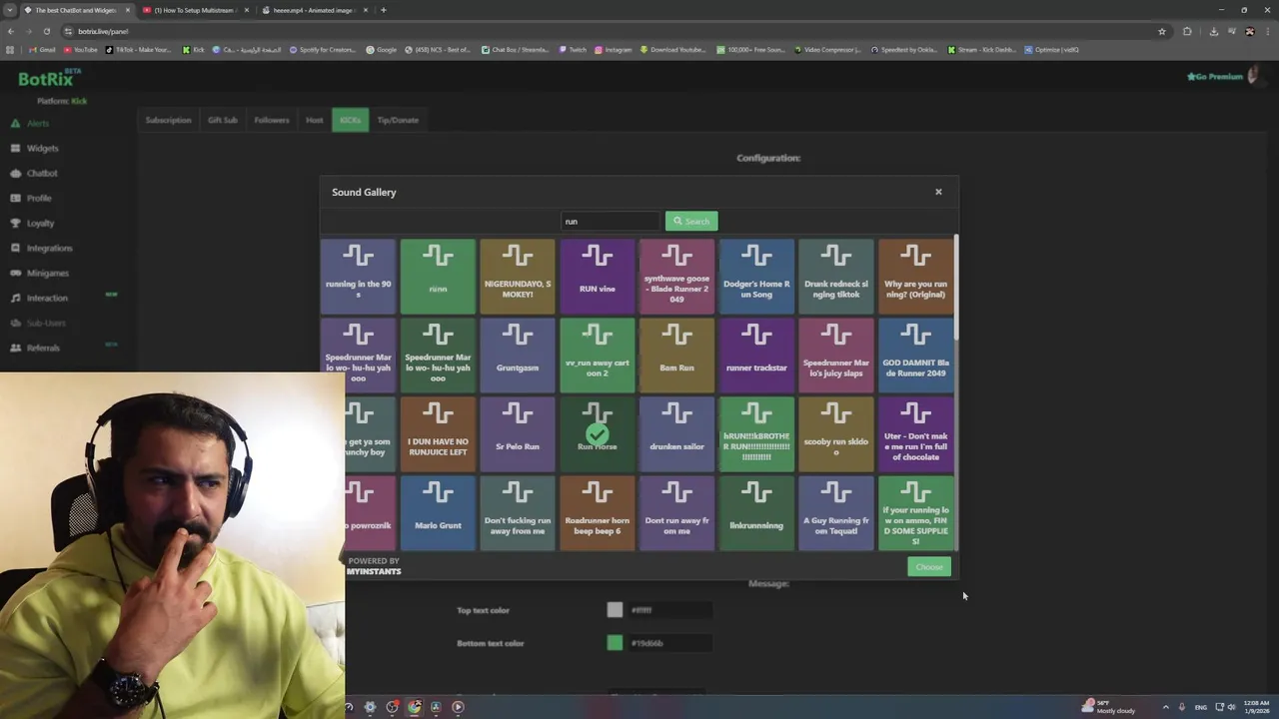Image resolution: width=1279 pixels, height=719 pixels.
Task: Switch to the Gift Sub tab
Action: 222,120
